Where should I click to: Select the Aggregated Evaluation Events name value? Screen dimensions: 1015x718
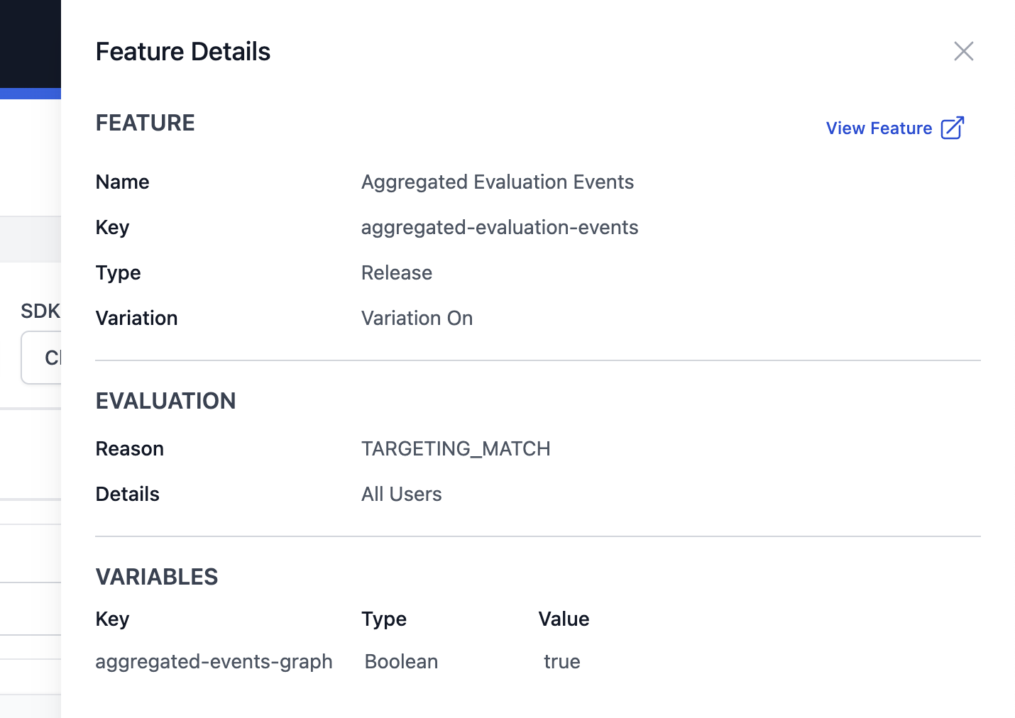[497, 182]
